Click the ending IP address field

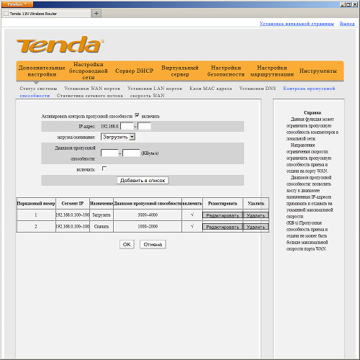(x=144, y=126)
